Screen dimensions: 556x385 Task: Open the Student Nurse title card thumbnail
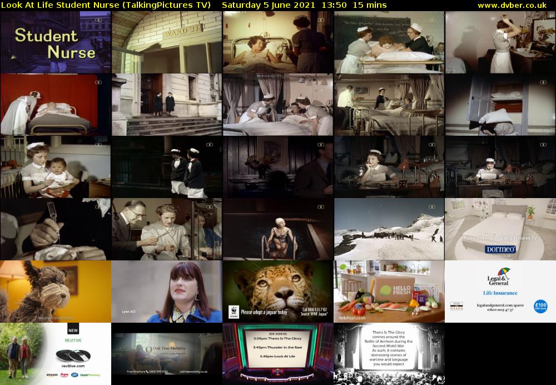click(x=56, y=42)
